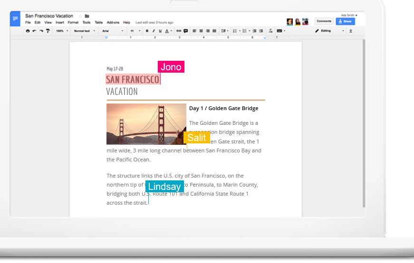This screenshot has width=414, height=263.
Task: Click the Insert link icon
Action: 179,31
